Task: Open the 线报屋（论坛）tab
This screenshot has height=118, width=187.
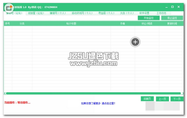Action: tap(36, 13)
